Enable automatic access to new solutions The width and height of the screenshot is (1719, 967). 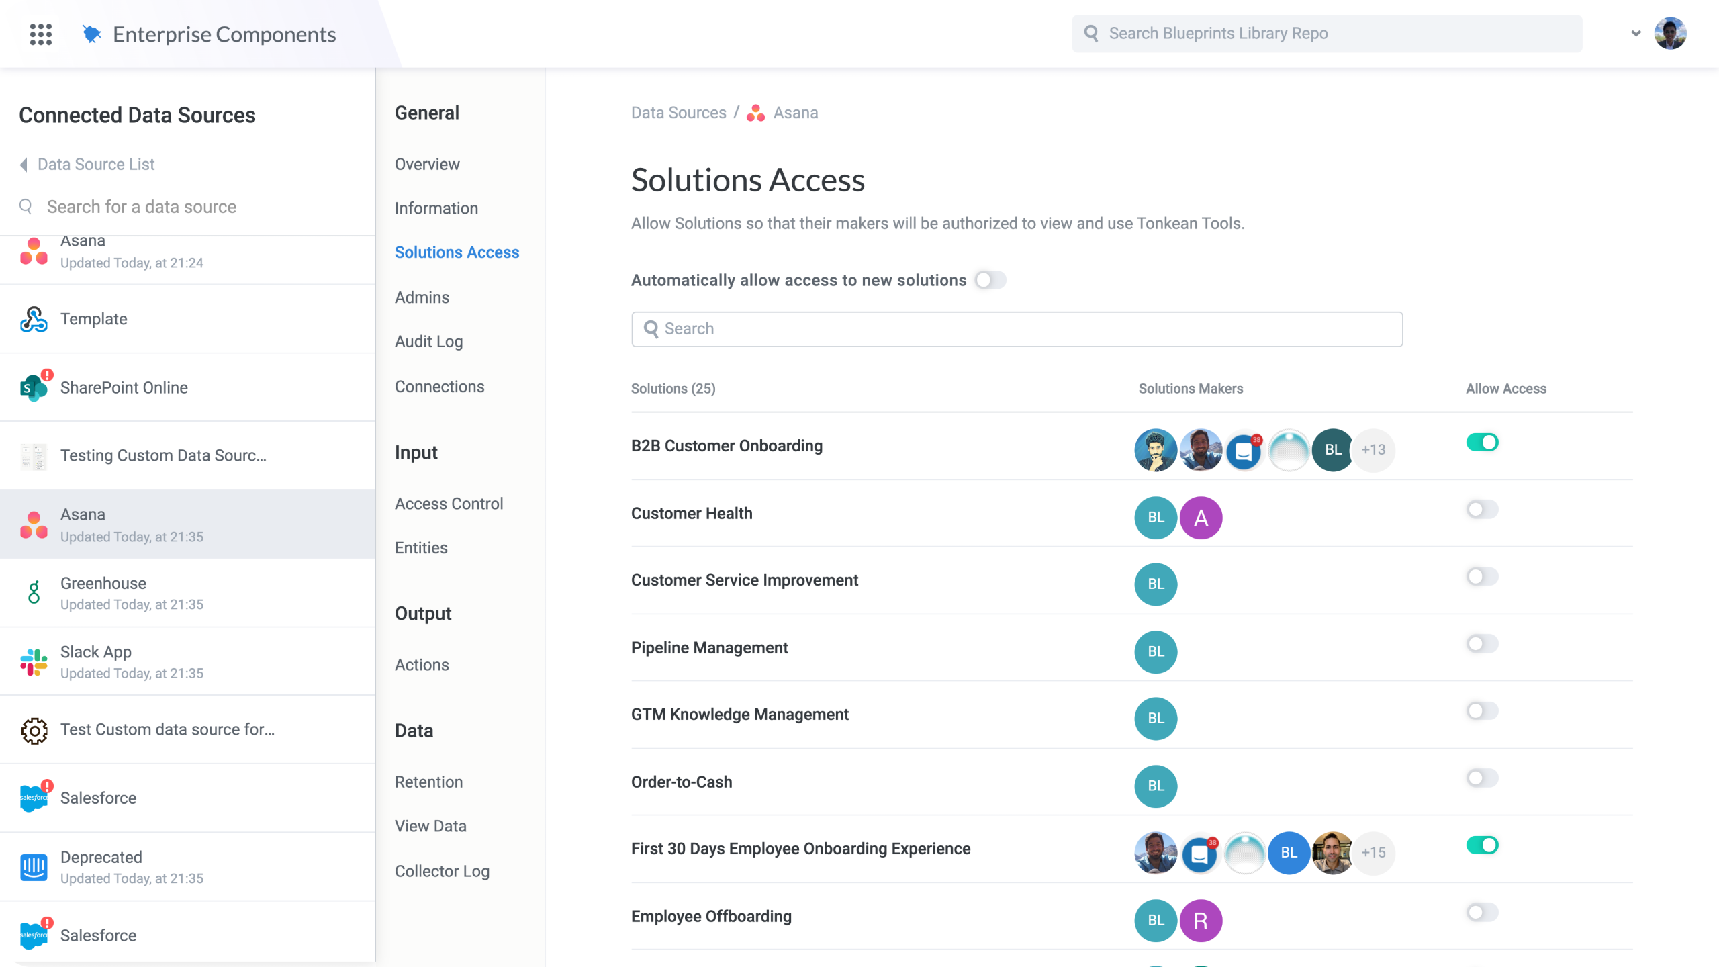(990, 280)
